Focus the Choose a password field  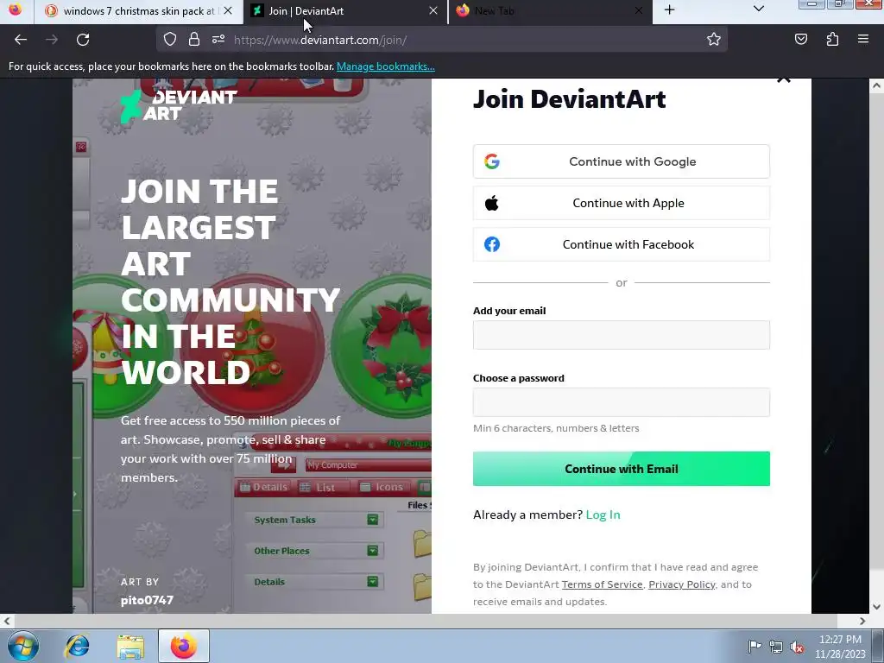point(622,402)
